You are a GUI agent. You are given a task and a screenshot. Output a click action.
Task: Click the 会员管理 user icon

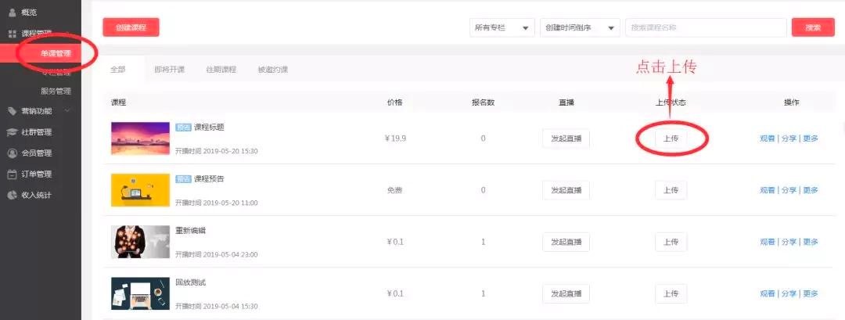click(x=12, y=153)
